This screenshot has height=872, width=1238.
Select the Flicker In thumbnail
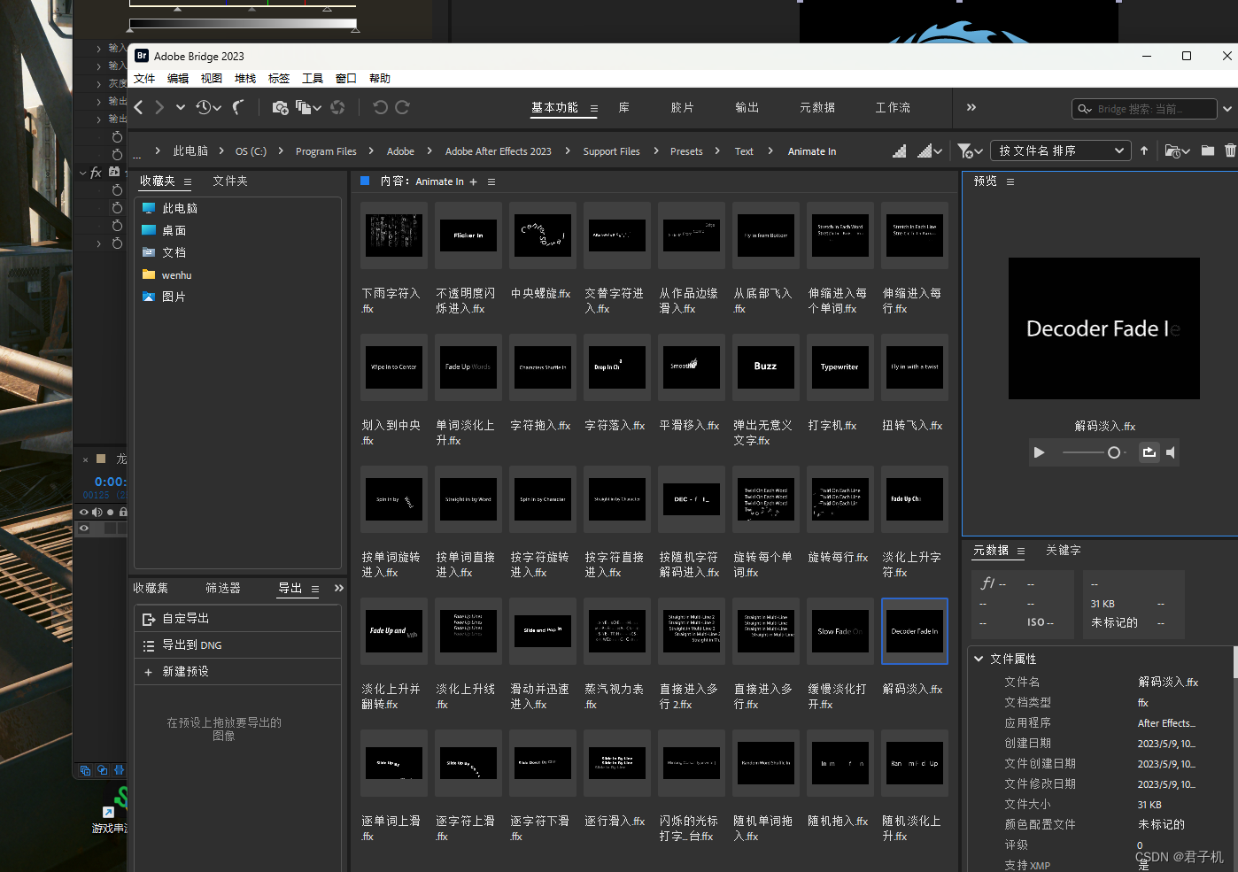468,235
